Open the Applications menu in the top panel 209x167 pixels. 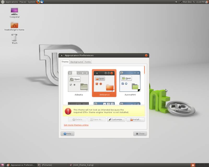coord(11,2)
